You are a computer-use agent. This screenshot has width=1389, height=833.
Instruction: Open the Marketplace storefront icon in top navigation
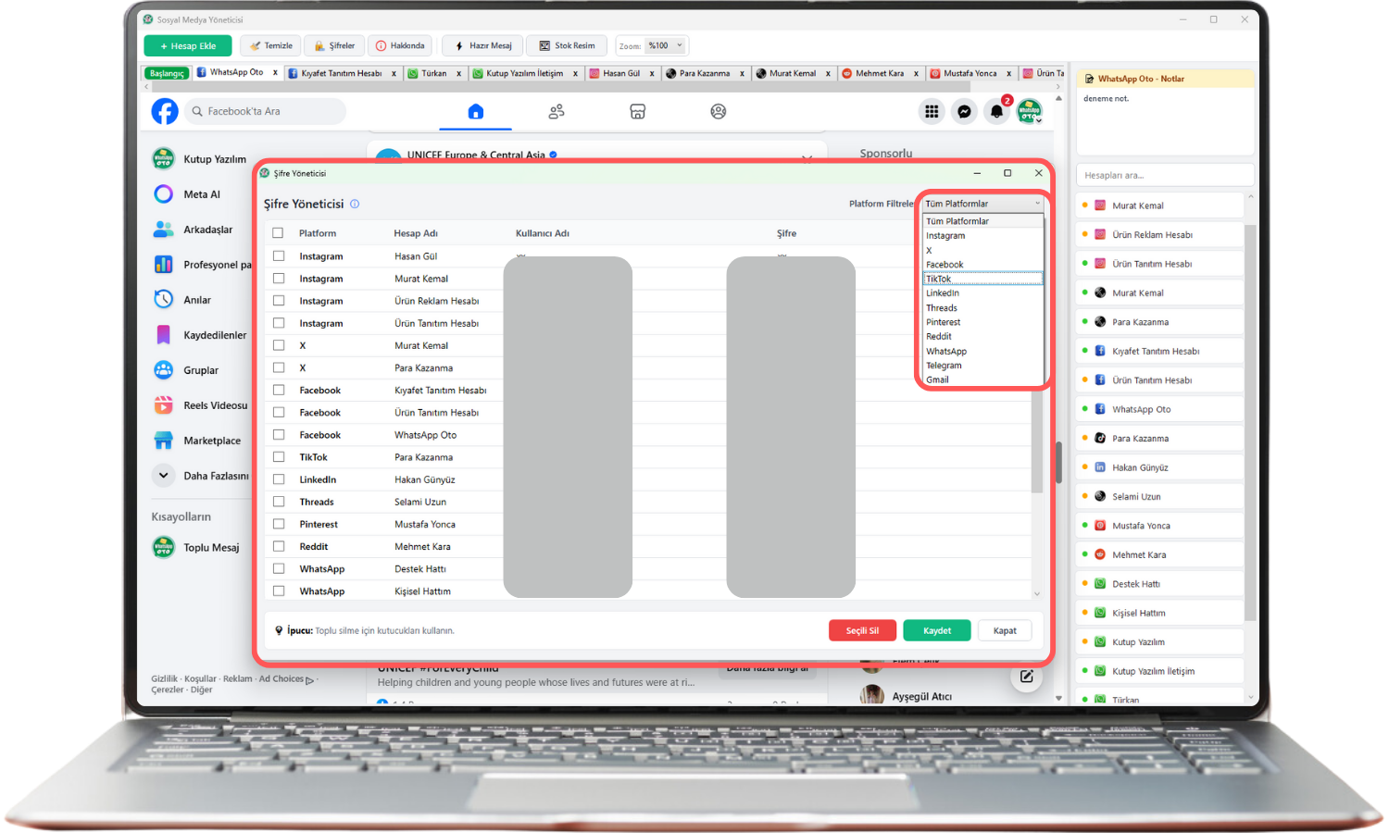pyautogui.click(x=637, y=111)
